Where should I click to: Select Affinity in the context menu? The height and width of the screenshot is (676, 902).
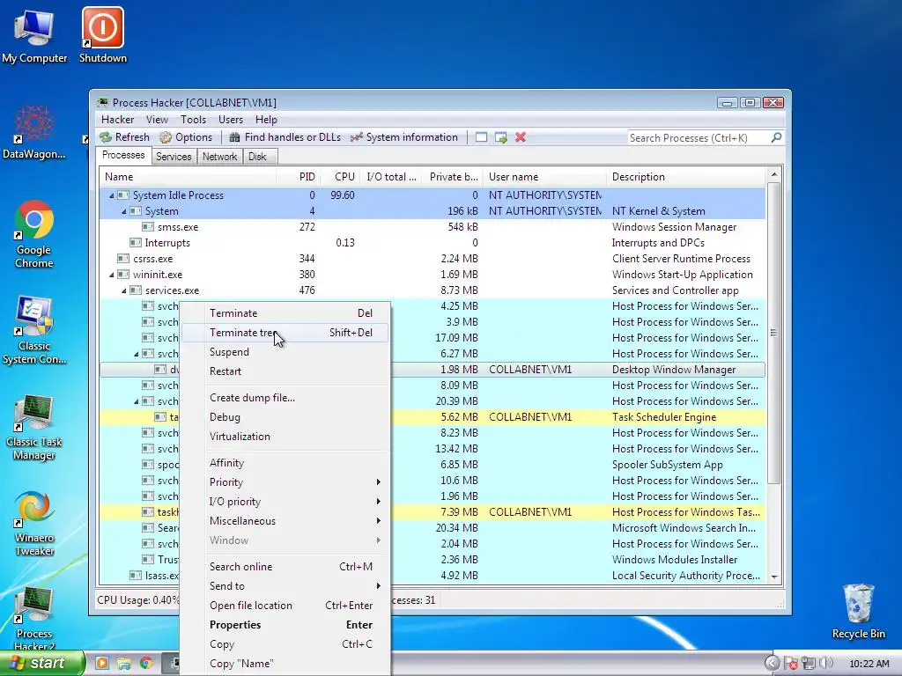pyautogui.click(x=285, y=463)
